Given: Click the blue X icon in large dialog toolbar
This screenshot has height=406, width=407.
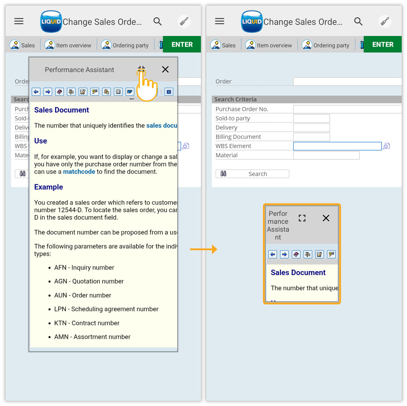Looking at the screenshot, I should pos(169,92).
